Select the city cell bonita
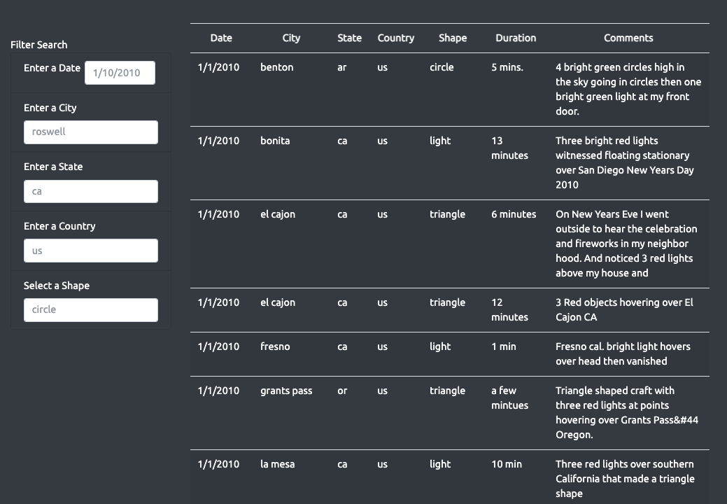The image size is (727, 504). [275, 141]
